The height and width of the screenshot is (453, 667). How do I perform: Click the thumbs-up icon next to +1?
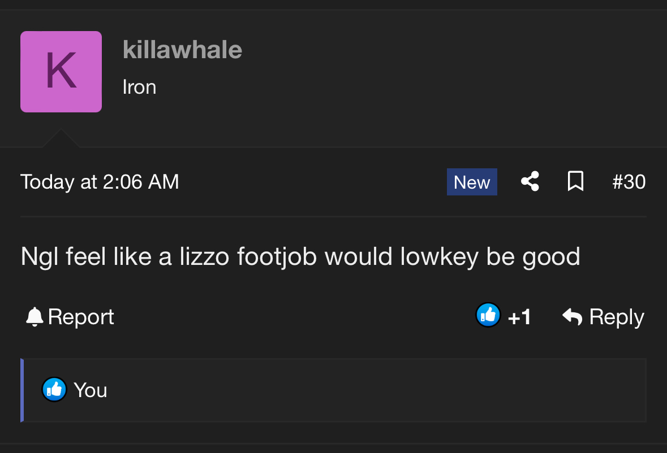coord(488,316)
